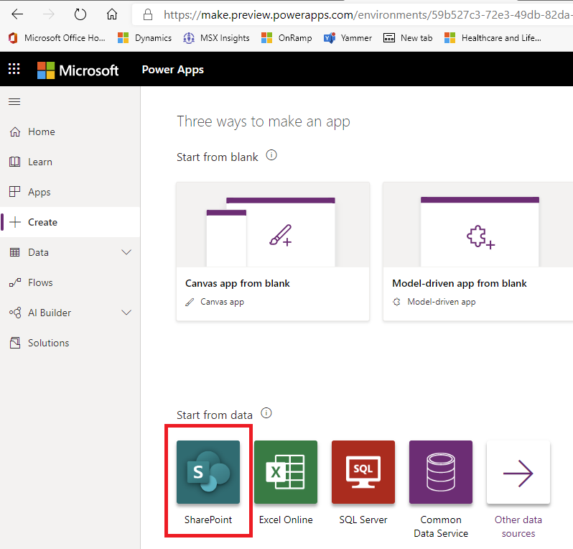The height and width of the screenshot is (549, 573).
Task: Click the Other data sources arrow tile
Action: pyautogui.click(x=518, y=472)
